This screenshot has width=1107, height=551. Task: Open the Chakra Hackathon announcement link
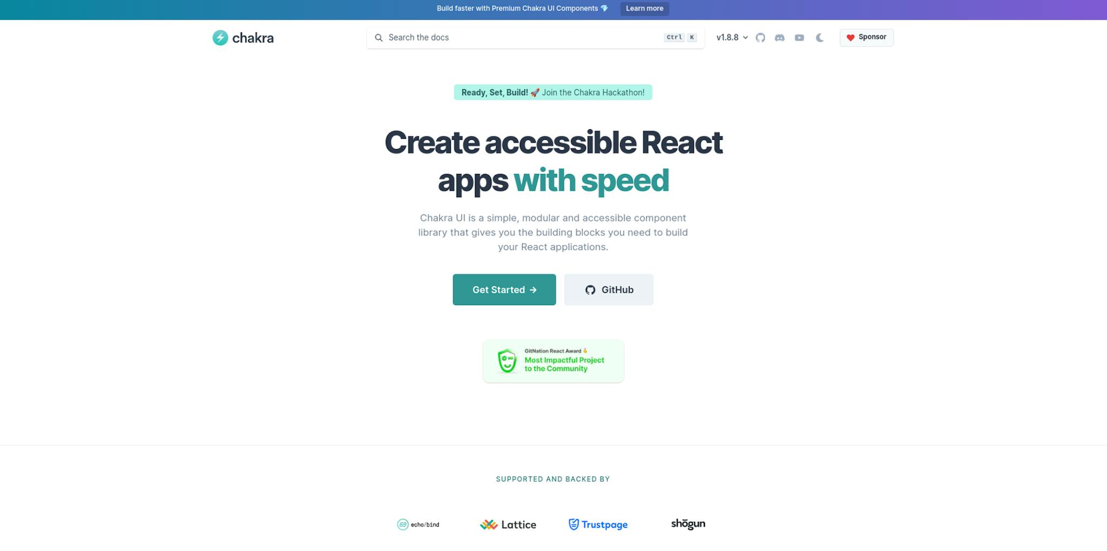pyautogui.click(x=552, y=92)
